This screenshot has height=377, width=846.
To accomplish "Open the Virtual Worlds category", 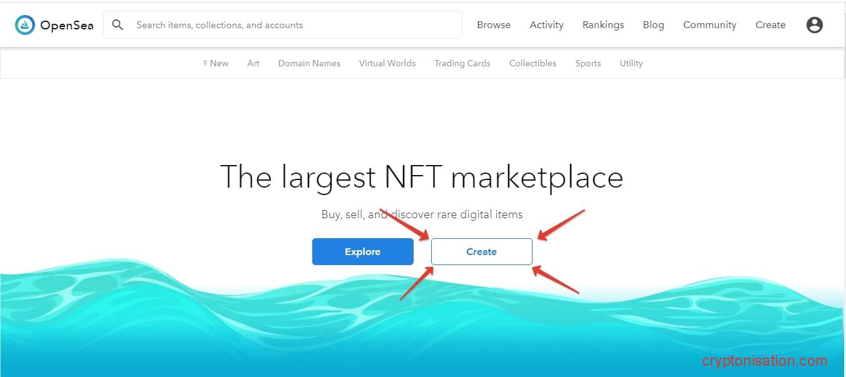I will [x=387, y=63].
